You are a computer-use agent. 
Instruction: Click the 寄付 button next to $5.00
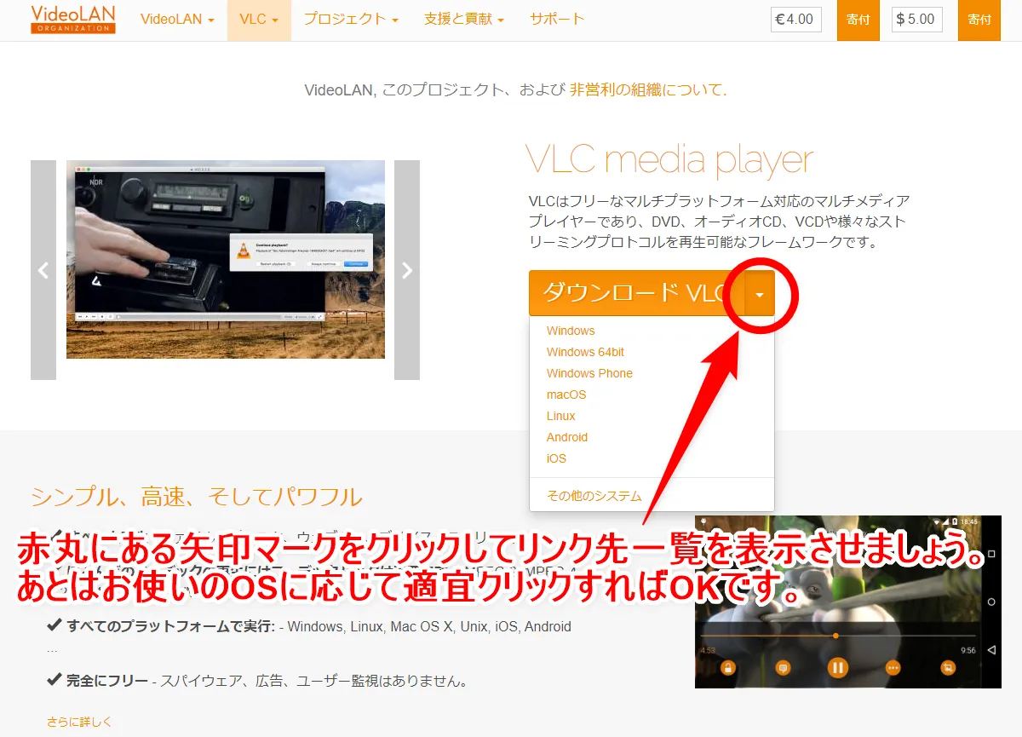979,20
